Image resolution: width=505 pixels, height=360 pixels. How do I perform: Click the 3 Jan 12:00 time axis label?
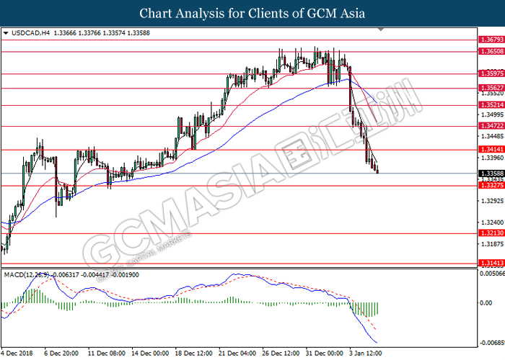[365, 354]
